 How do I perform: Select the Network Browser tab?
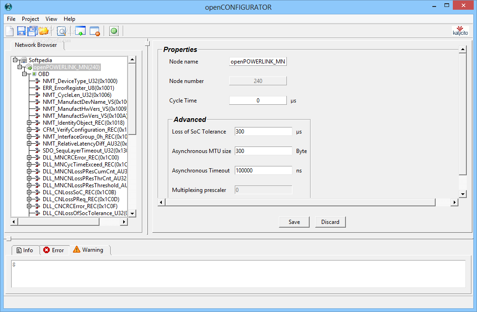36,45
